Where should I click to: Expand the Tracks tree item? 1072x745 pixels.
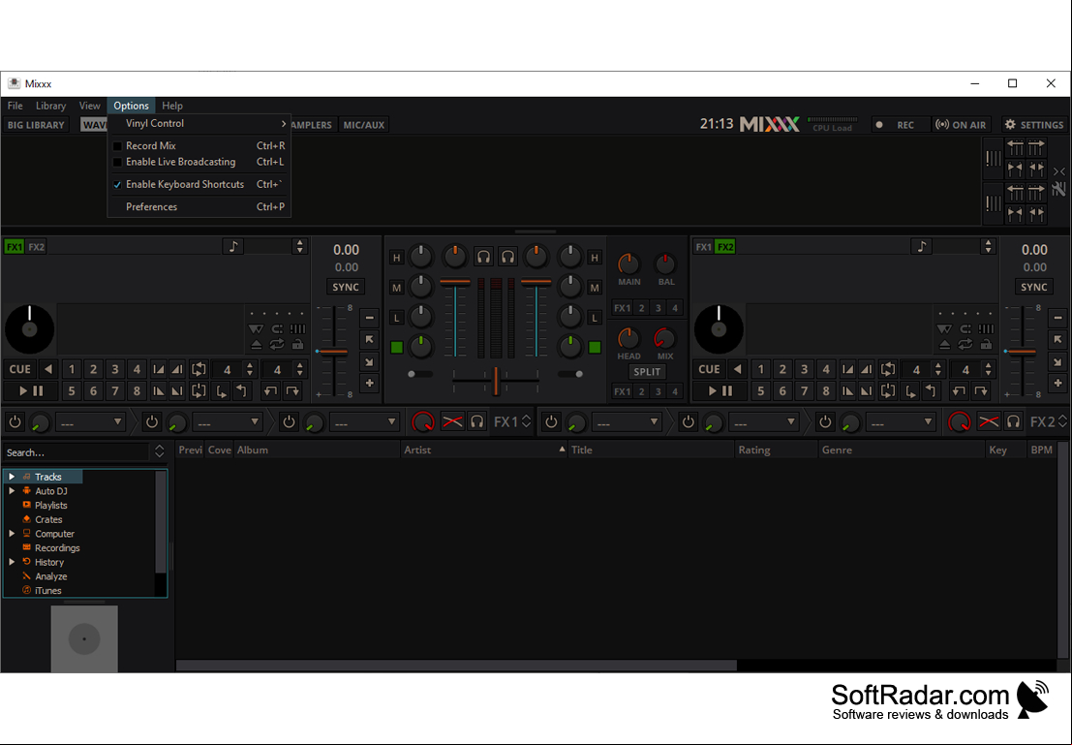[12, 477]
